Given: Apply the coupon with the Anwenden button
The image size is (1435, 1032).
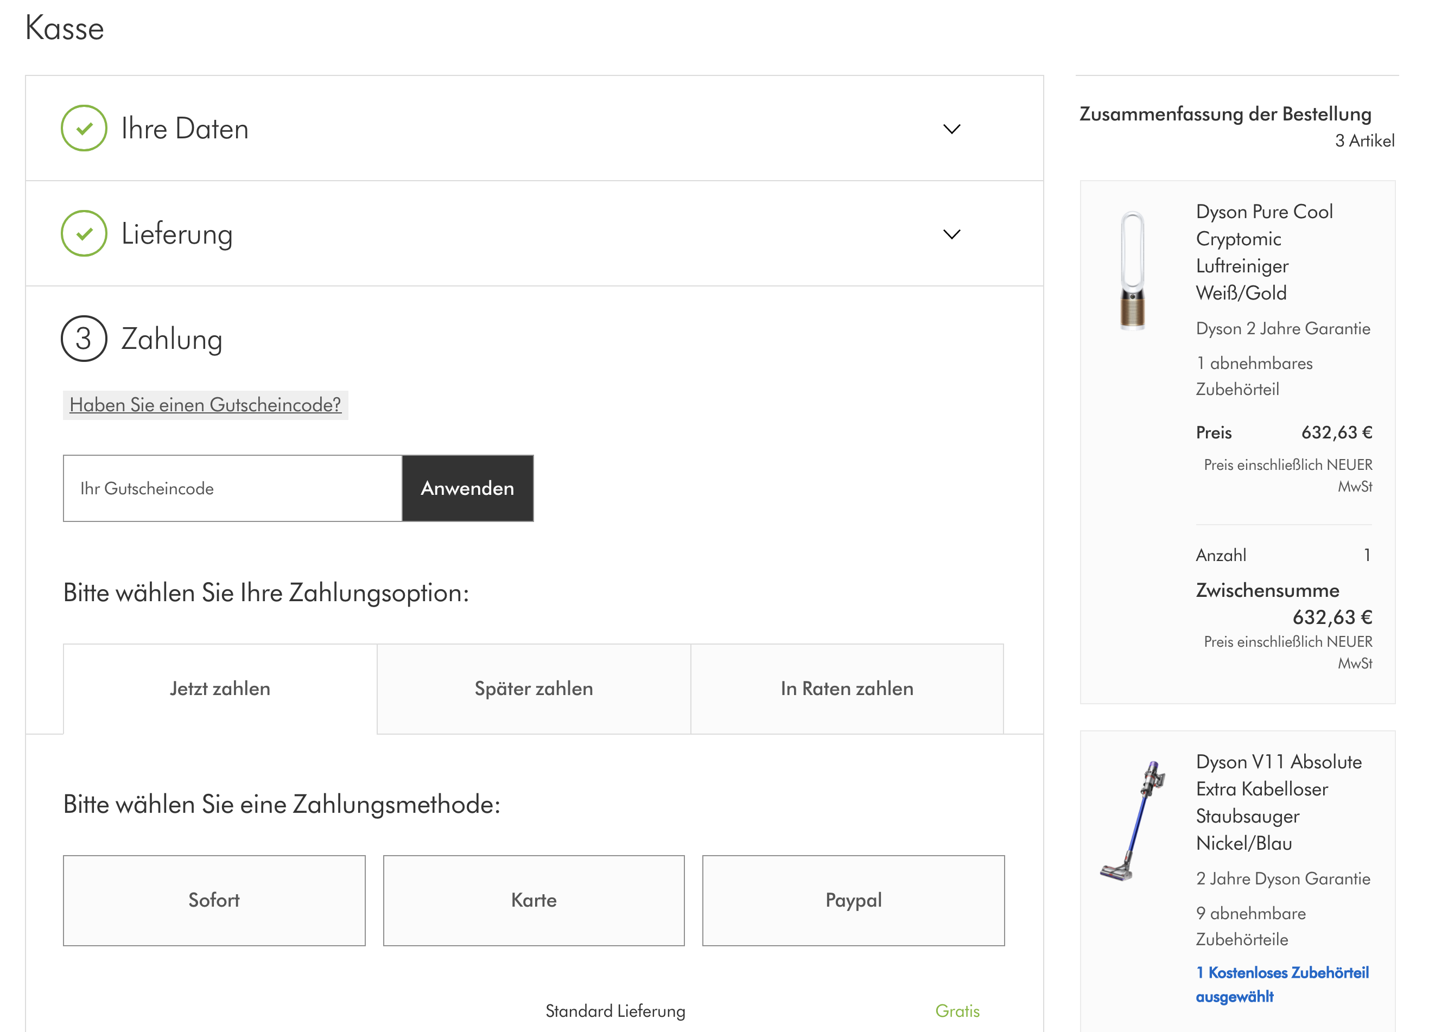Looking at the screenshot, I should [468, 489].
